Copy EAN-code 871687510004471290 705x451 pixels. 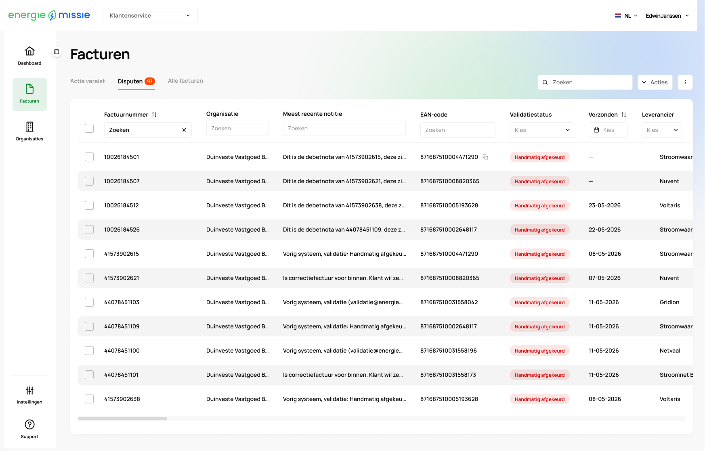click(485, 157)
